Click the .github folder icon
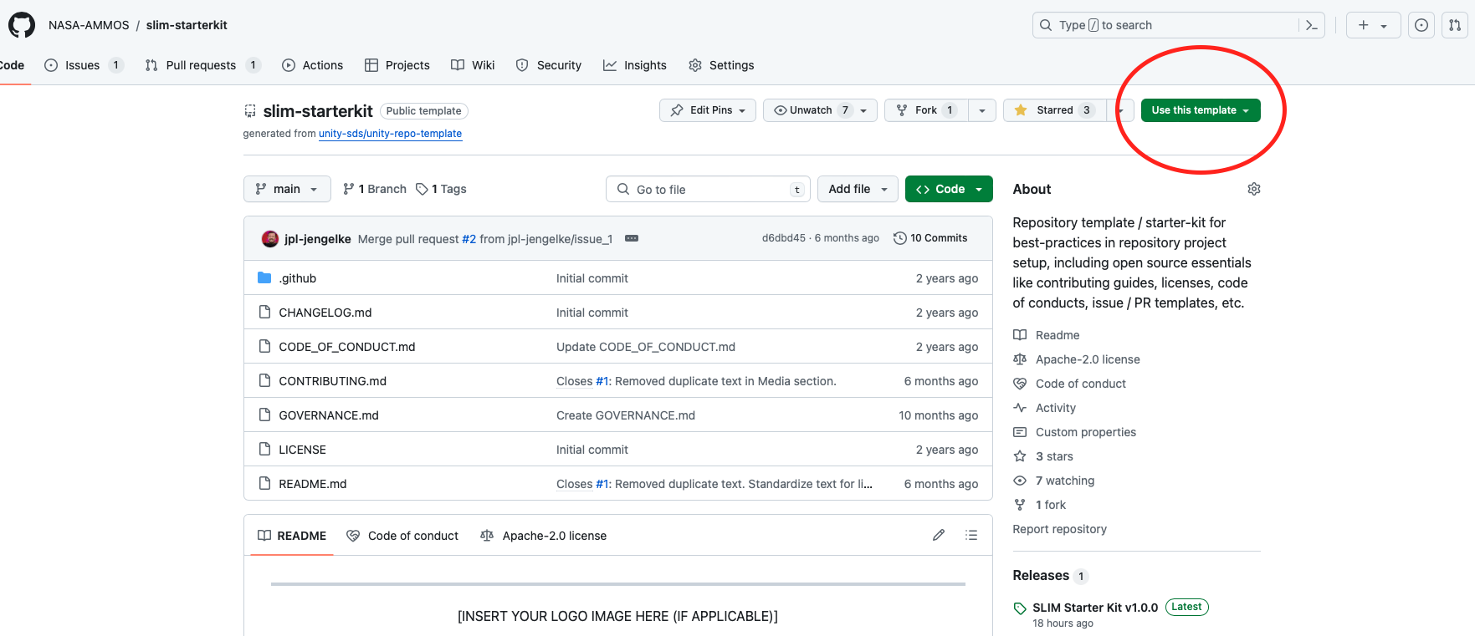Viewport: 1475px width, 636px height. (264, 277)
